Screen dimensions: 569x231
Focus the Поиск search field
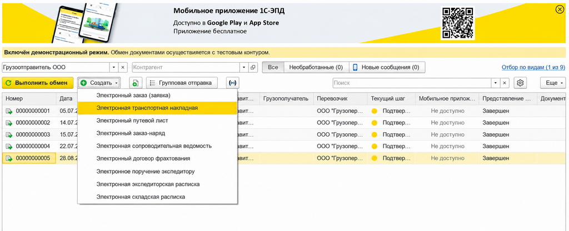[412, 83]
